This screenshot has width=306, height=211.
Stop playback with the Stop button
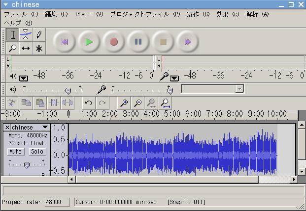(x=163, y=42)
